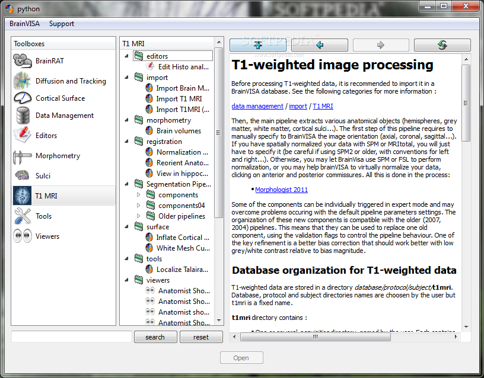Screen dimensions: 484x378
Task: Select the Sulci brain icon
Action: click(22, 175)
